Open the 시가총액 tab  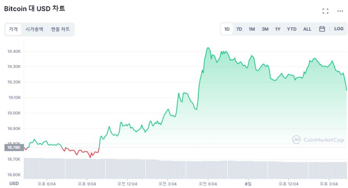pyautogui.click(x=34, y=29)
